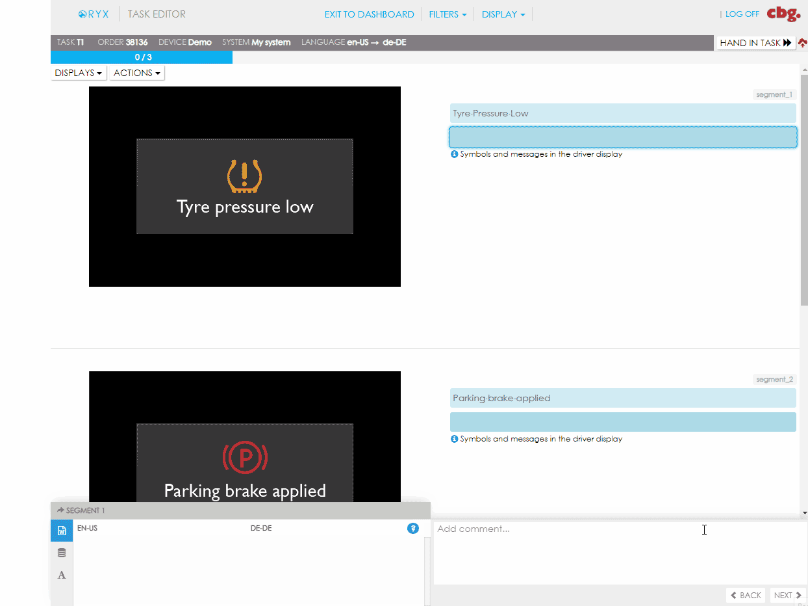
Task: Click the DE-DE column header
Action: [261, 529]
